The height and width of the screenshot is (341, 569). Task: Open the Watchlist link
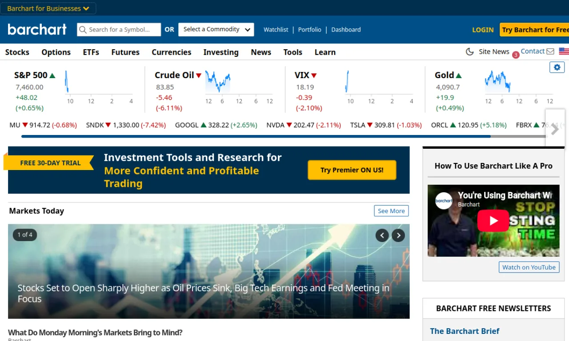click(x=276, y=29)
